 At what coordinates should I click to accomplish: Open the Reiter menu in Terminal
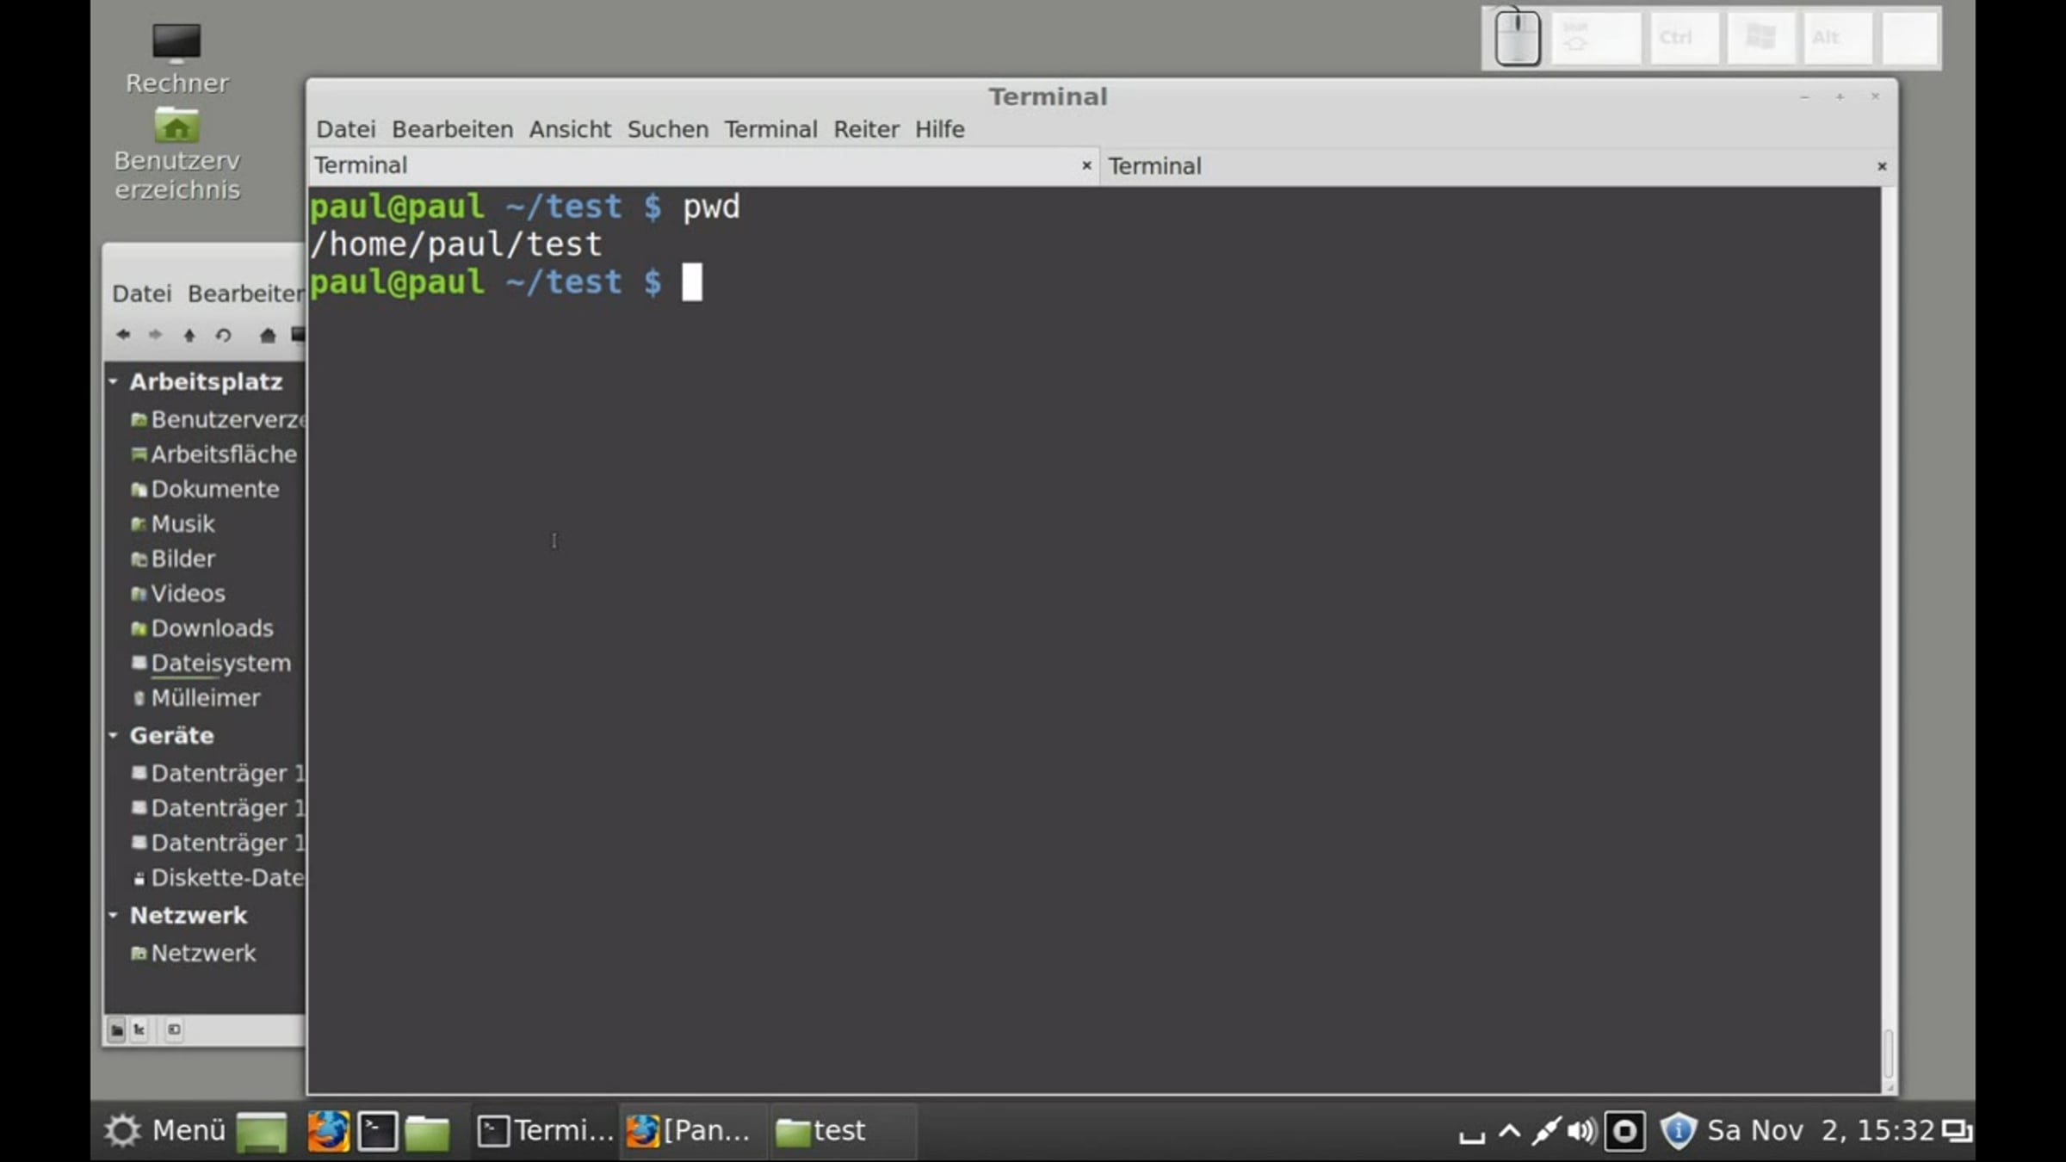[x=865, y=129]
